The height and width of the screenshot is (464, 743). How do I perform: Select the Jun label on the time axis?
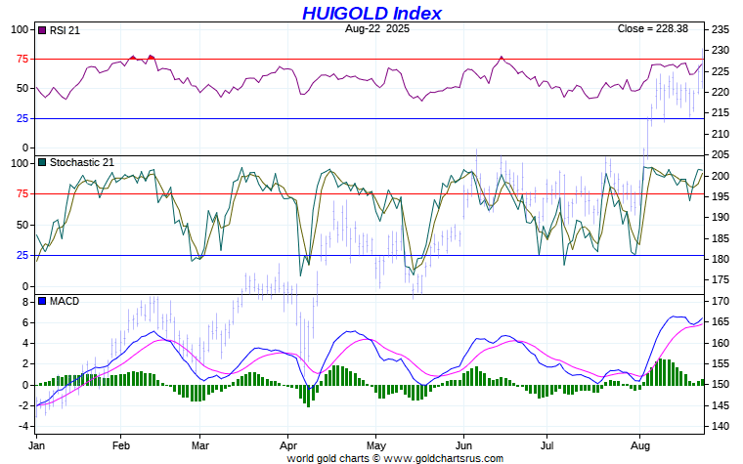tap(464, 443)
